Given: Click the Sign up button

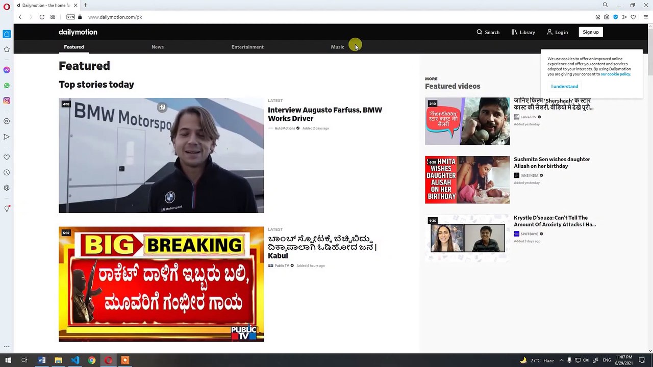Looking at the screenshot, I should pyautogui.click(x=591, y=32).
